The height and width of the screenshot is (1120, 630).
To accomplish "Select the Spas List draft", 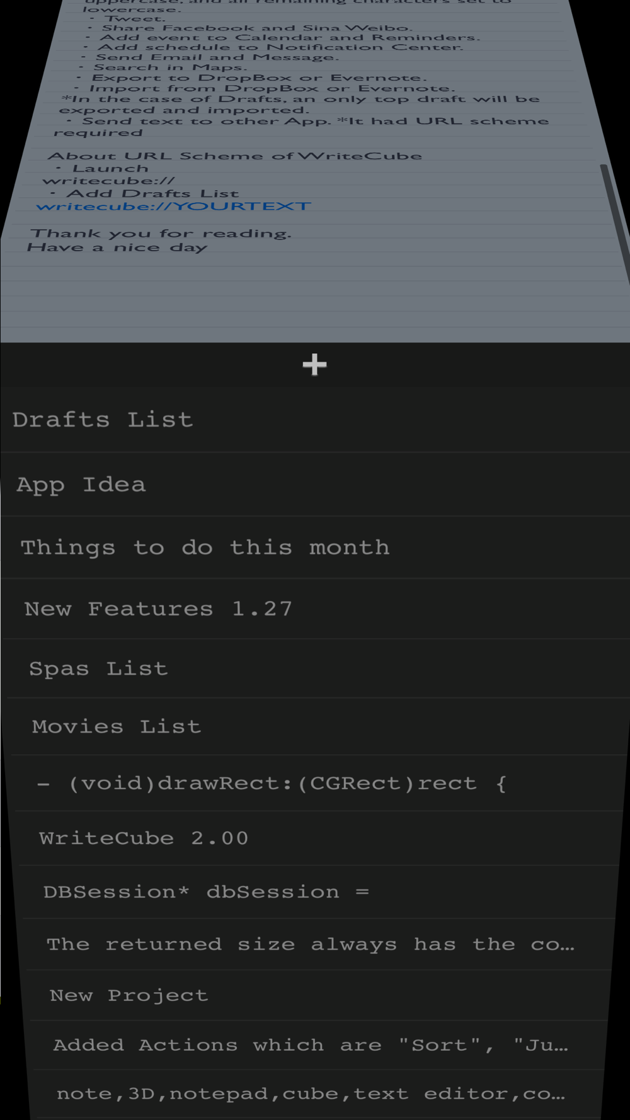I will [x=98, y=668].
